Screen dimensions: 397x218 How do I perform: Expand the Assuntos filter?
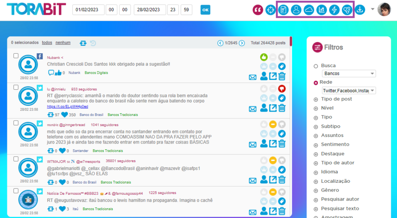coord(316,136)
